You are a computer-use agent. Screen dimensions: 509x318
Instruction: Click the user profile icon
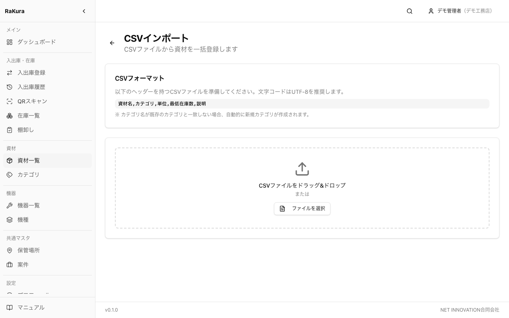coord(431,11)
